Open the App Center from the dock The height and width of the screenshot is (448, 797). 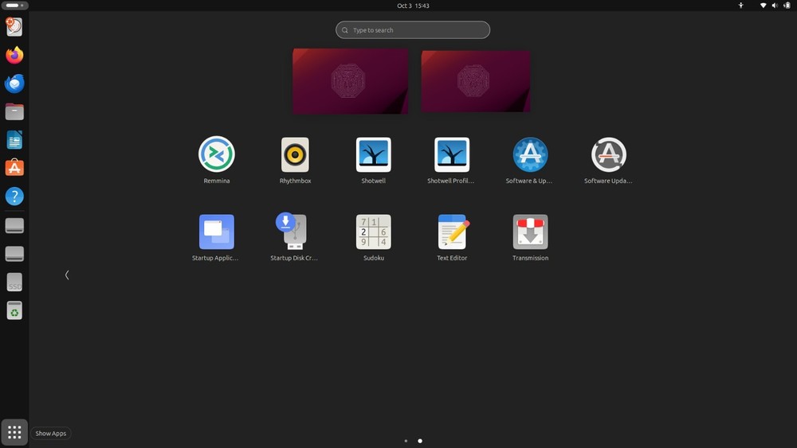[x=14, y=167]
